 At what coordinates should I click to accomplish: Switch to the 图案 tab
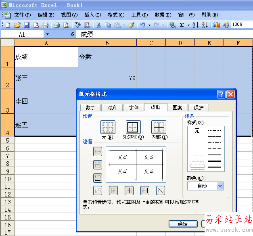(x=178, y=107)
